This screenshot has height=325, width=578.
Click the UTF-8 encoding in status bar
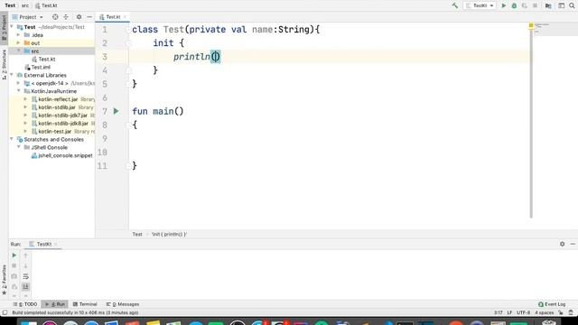tap(523, 312)
